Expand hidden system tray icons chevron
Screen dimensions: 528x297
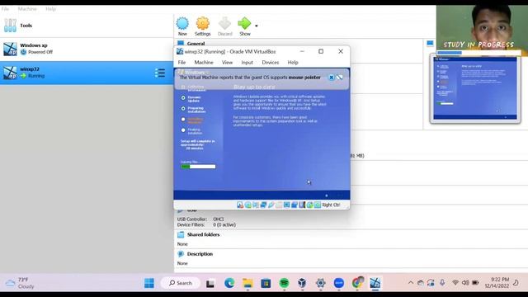(x=411, y=283)
